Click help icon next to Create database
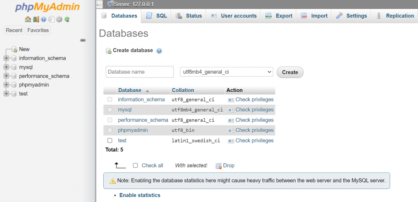Screen dimensions: 418x202 159,51
